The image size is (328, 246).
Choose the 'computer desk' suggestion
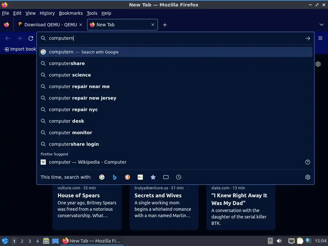click(x=175, y=121)
